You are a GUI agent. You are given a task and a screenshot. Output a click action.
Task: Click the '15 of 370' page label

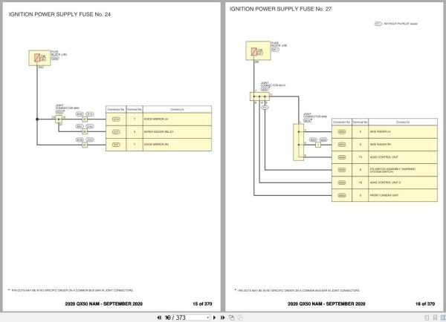pyautogui.click(x=202, y=304)
